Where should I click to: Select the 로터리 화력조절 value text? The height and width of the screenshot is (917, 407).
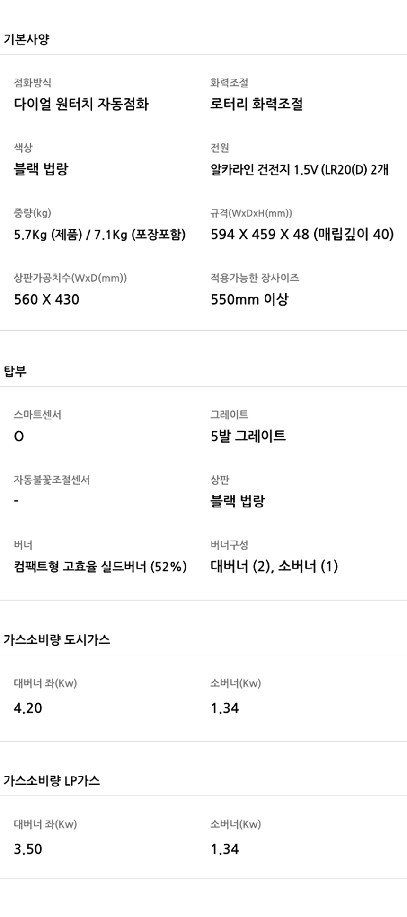click(257, 104)
